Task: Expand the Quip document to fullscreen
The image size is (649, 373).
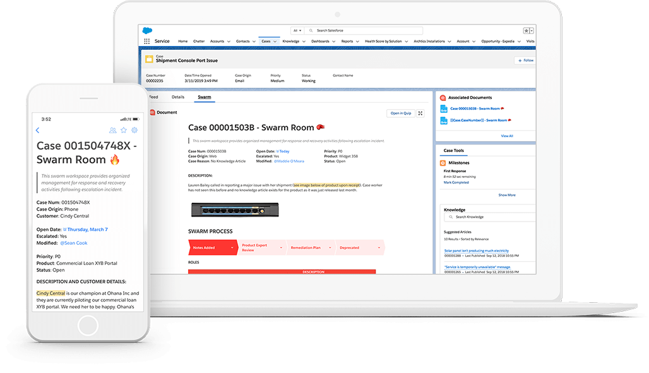Action: coord(420,113)
